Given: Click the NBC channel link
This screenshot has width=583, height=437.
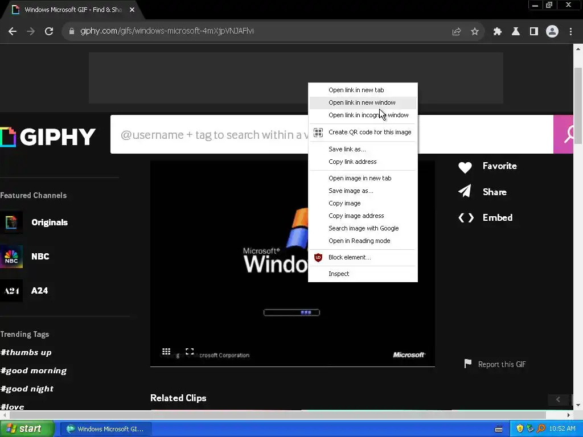Looking at the screenshot, I should pyautogui.click(x=40, y=257).
